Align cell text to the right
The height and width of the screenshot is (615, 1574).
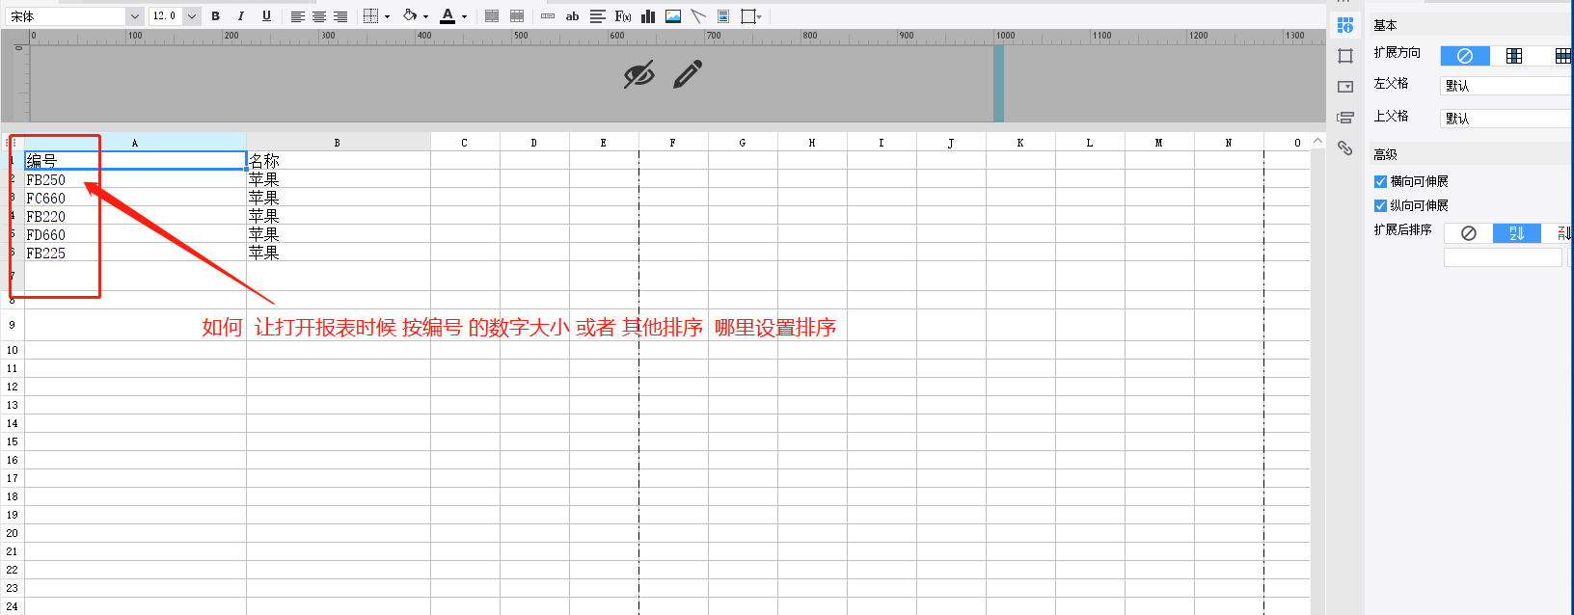340,16
